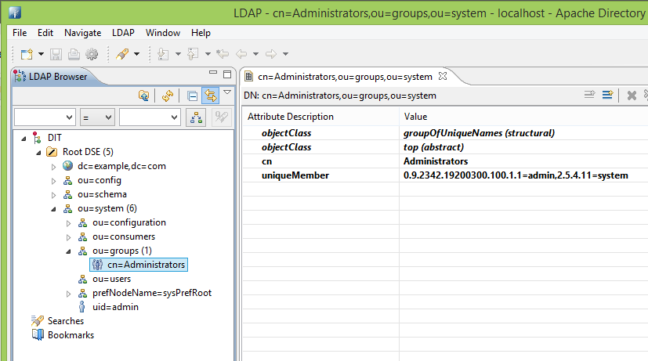Image resolution: width=648 pixels, height=361 pixels.
Task: Toggle Link with Editor in LDAP Browser
Action: pyautogui.click(x=210, y=96)
